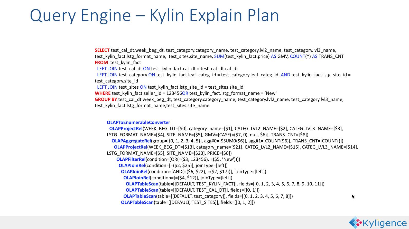Click the slide title 'Query Engine – Kylin Explain Plan'
The width and height of the screenshot is (409, 229).
point(154,15)
